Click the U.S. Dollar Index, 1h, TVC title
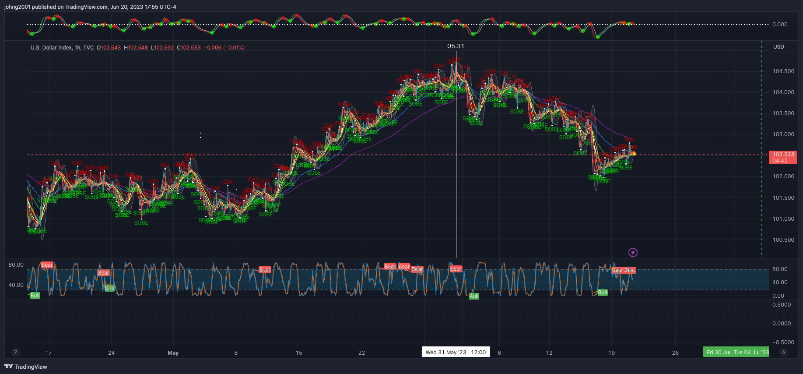The width and height of the screenshot is (803, 374). pyautogui.click(x=62, y=47)
